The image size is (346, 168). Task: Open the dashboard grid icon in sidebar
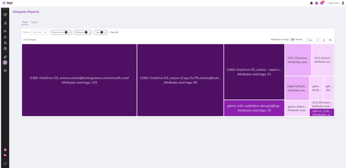(x=5, y=15)
